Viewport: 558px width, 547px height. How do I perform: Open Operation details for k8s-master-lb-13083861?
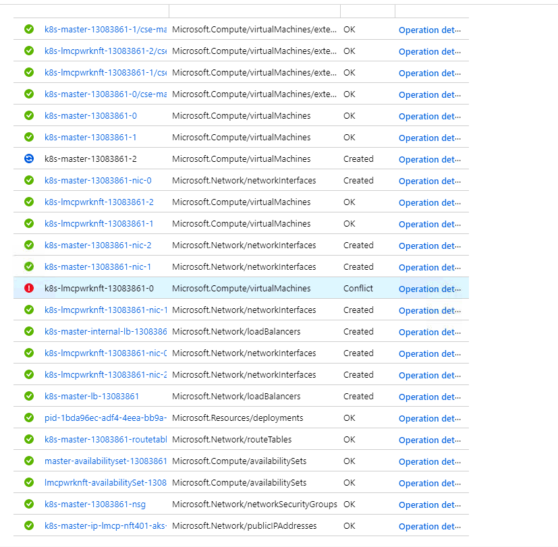click(430, 396)
